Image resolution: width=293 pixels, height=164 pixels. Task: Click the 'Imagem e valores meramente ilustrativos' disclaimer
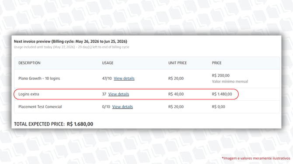(256, 158)
